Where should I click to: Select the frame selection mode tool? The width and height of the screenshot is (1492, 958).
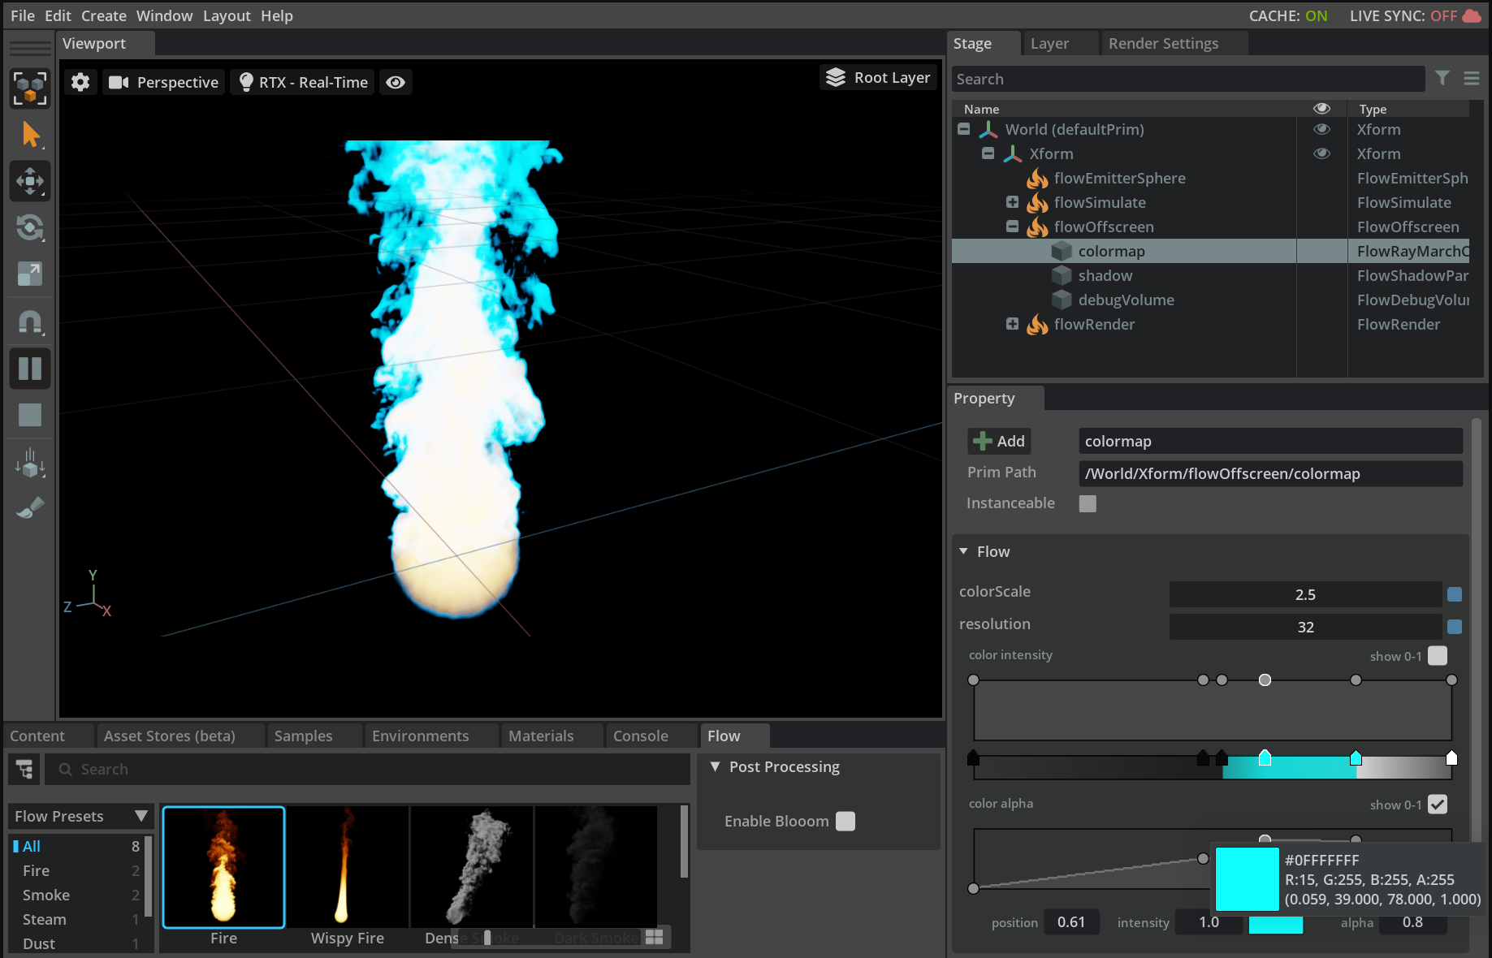coord(30,88)
